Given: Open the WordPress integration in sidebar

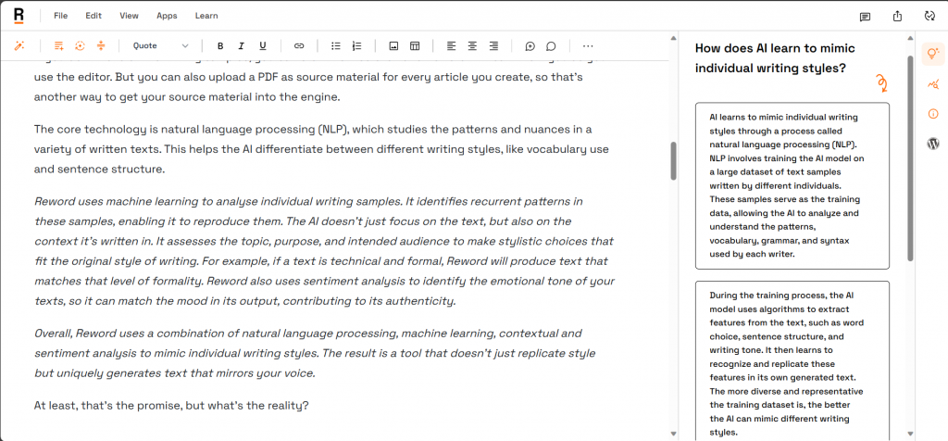Looking at the screenshot, I should click(932, 144).
